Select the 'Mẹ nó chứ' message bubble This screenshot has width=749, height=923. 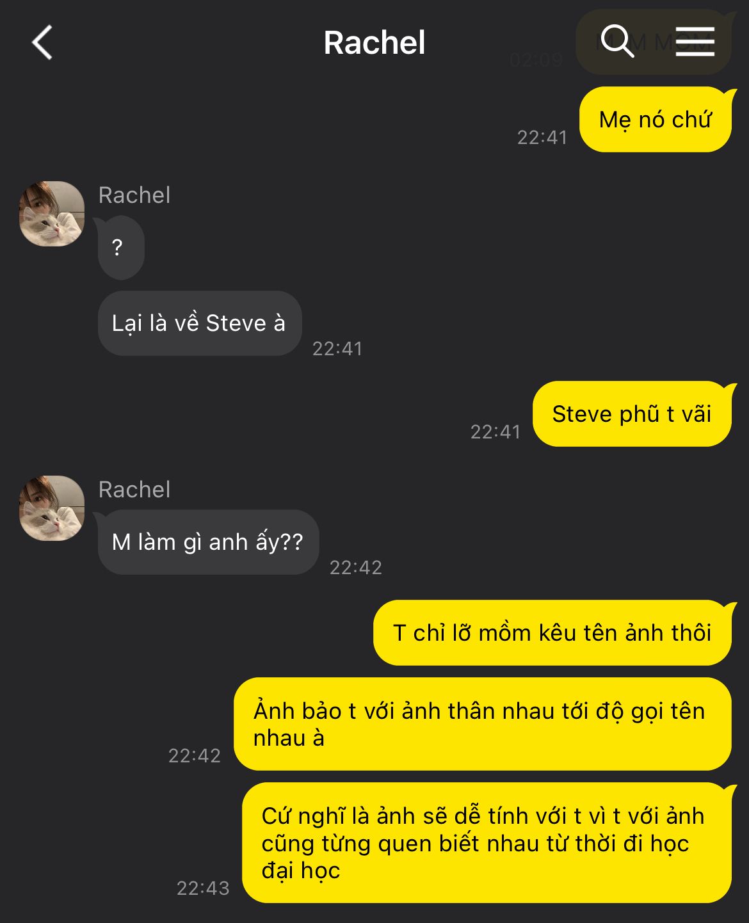tap(656, 120)
